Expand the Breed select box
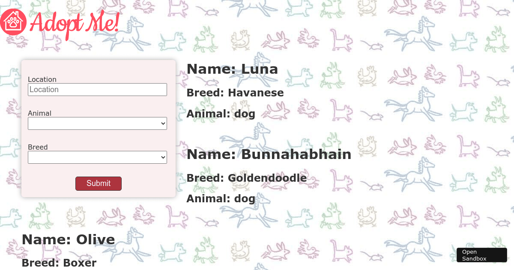This screenshot has width=514, height=270. click(x=97, y=157)
